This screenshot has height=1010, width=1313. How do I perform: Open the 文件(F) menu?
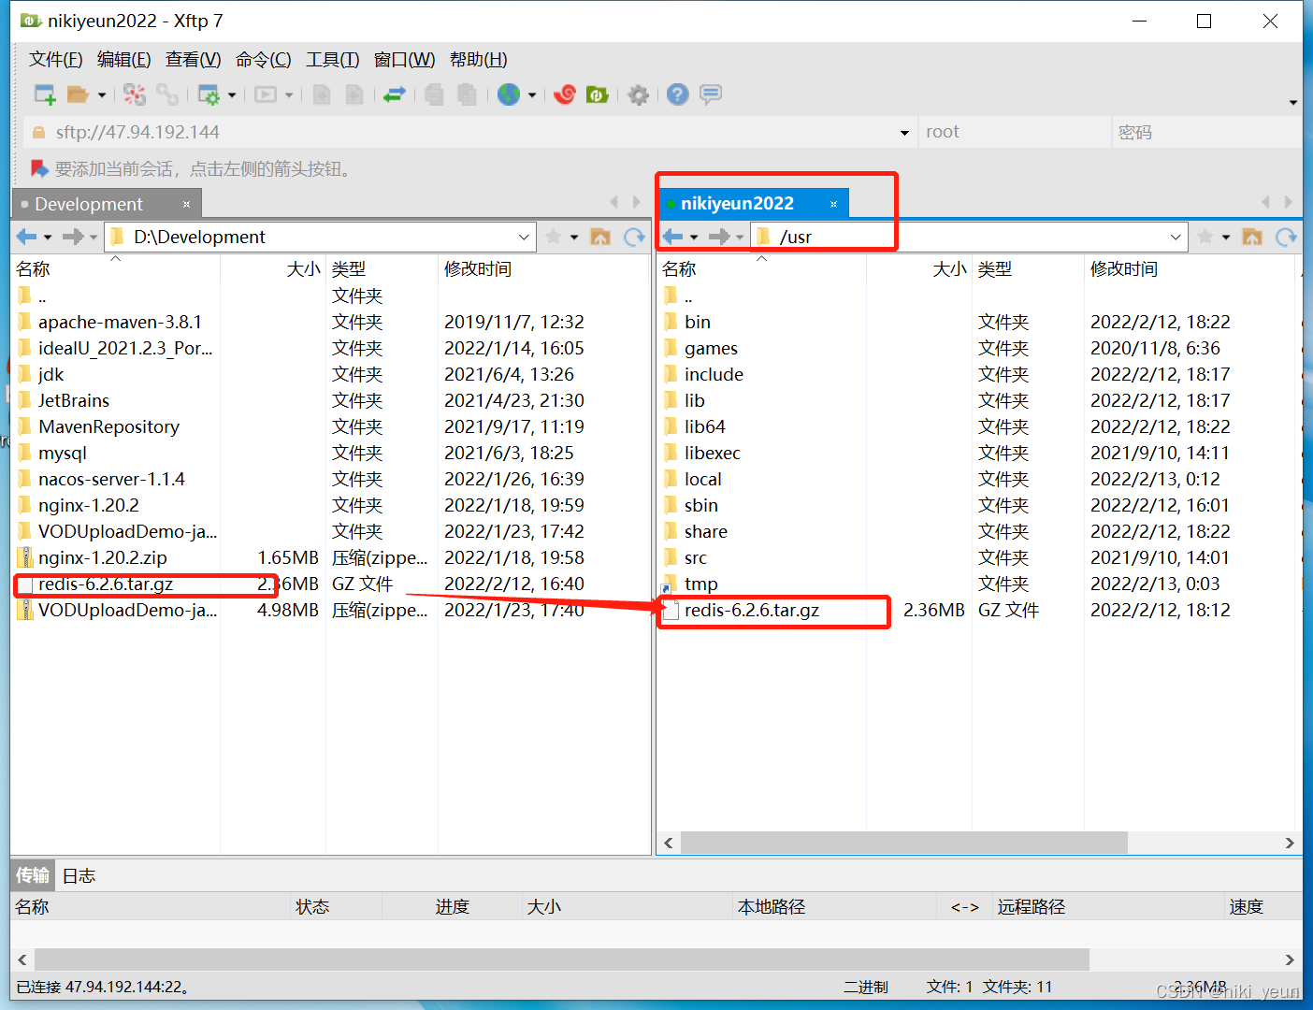[55, 60]
